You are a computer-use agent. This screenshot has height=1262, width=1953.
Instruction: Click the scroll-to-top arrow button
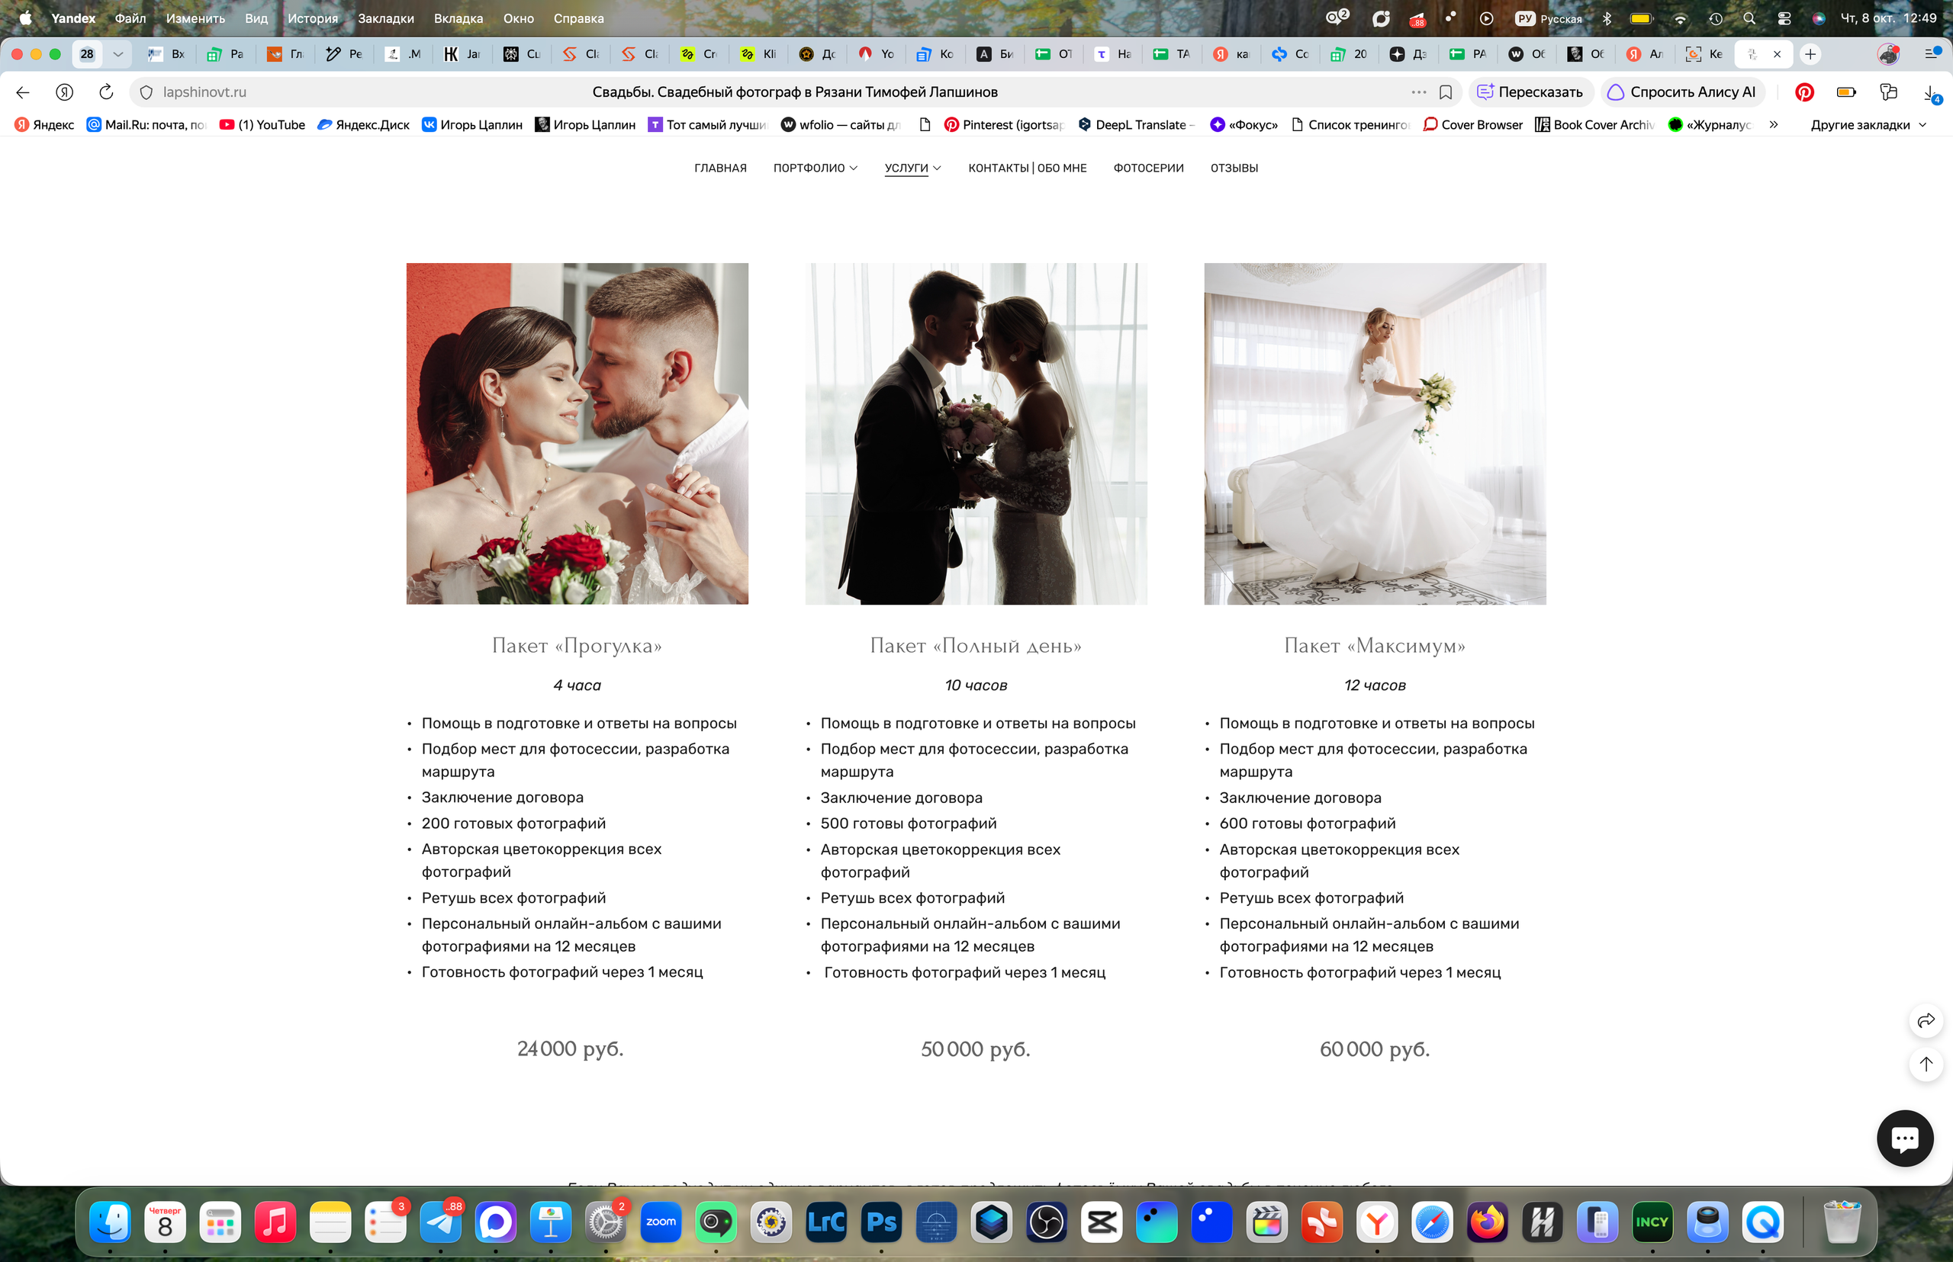(1925, 1064)
